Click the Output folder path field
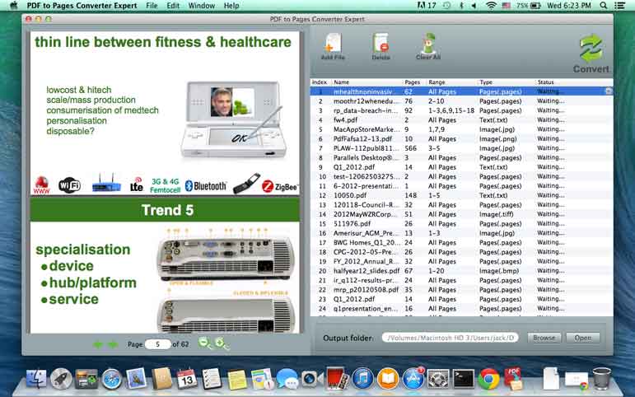 (450, 338)
